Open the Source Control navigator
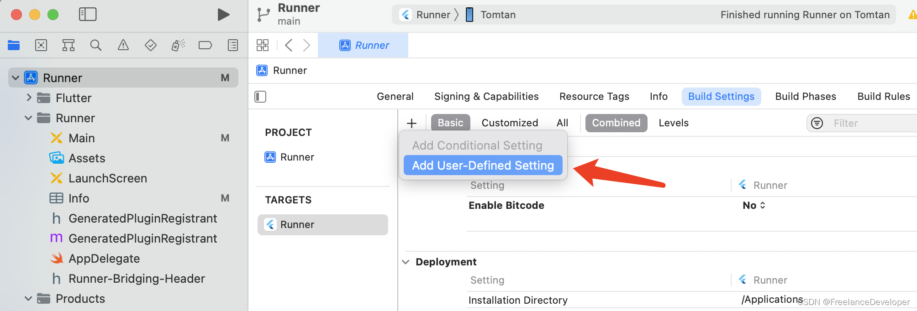Screen dimensions: 917x311 click(x=41, y=45)
